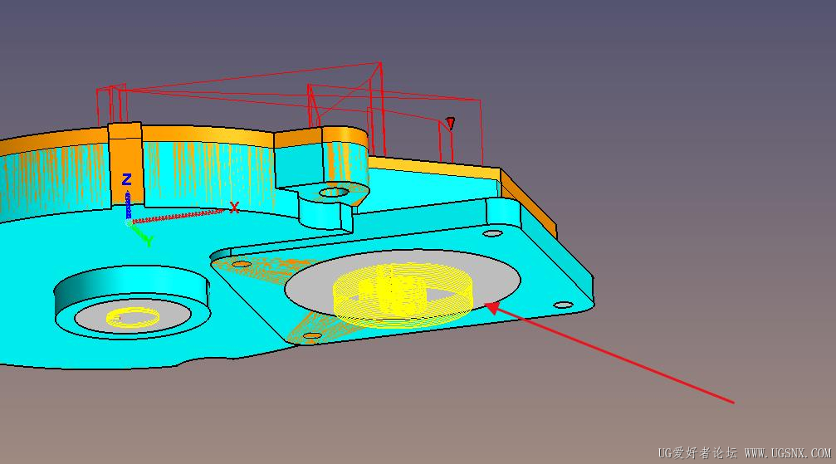Select the red tool position marker
The width and height of the screenshot is (836, 464).
tap(451, 124)
